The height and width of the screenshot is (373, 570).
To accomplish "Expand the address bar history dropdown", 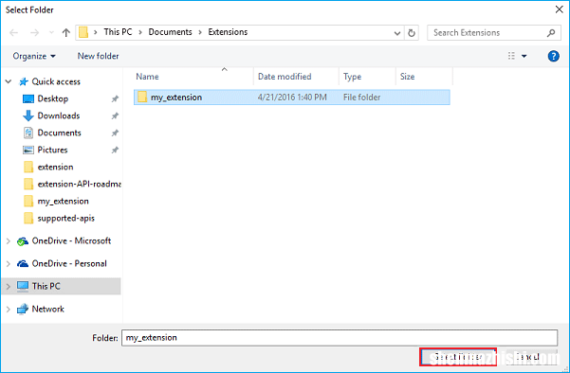I will pos(397,33).
